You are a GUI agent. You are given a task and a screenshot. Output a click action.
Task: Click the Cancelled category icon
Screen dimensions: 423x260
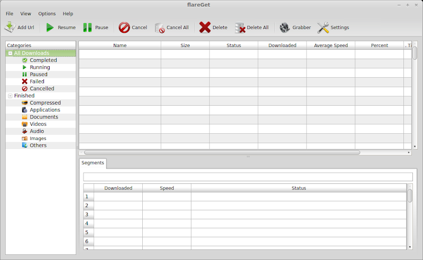[x=24, y=88]
